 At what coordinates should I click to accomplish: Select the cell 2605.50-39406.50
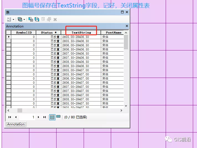pos(81,41)
